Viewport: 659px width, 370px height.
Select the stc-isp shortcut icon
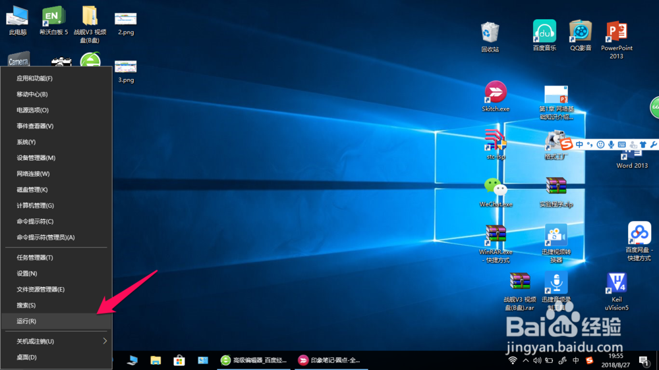[496, 144]
